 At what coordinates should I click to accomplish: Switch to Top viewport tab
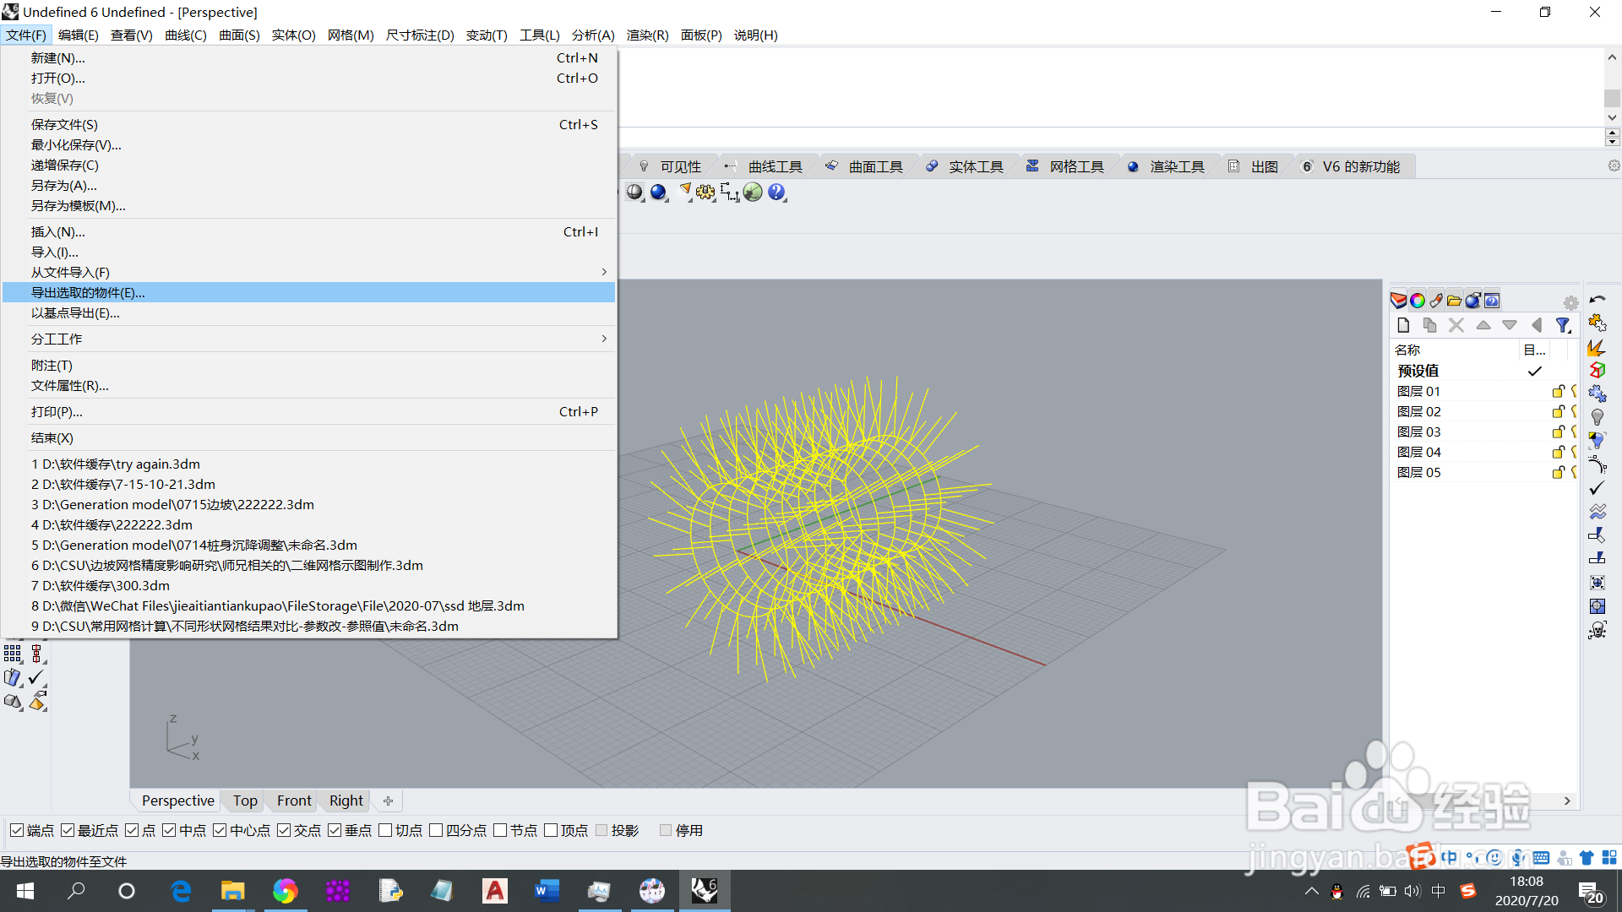click(x=245, y=801)
